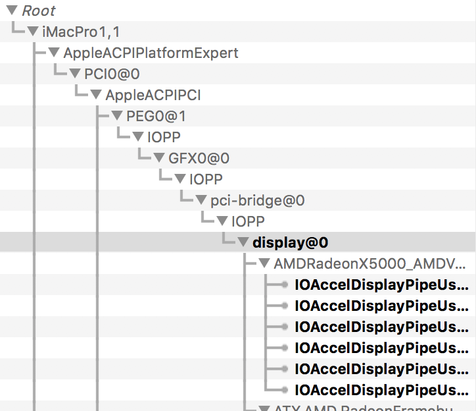
Task: Select the PCI0@0 entry
Action: (112, 74)
